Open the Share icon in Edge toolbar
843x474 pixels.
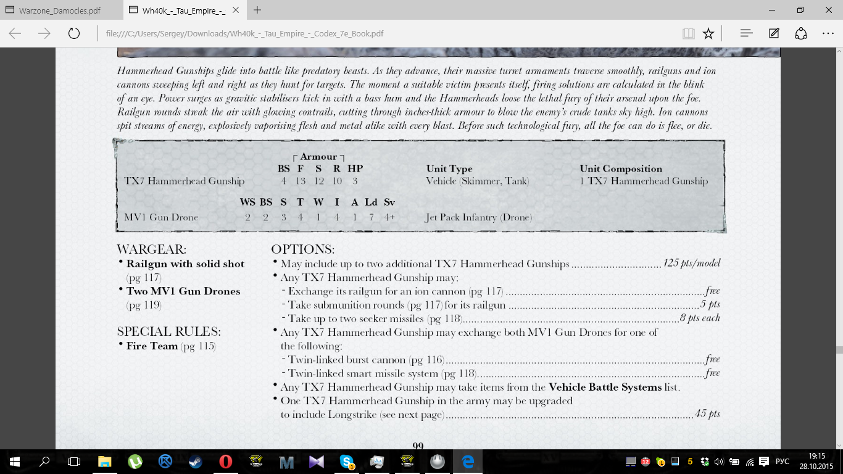pos(801,33)
